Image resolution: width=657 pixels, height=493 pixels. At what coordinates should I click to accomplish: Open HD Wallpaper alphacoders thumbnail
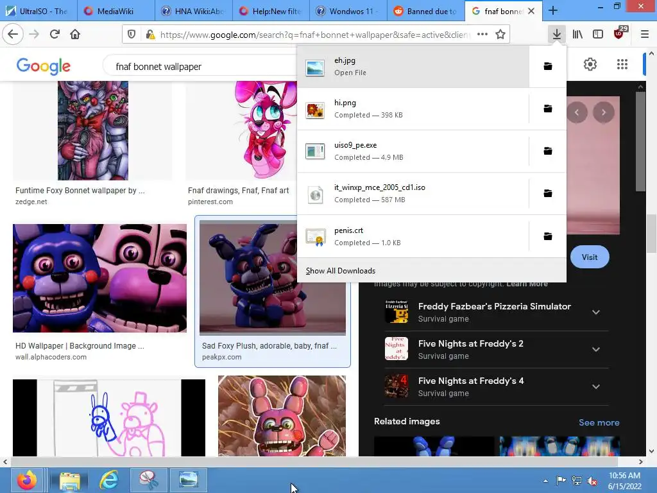click(x=99, y=278)
